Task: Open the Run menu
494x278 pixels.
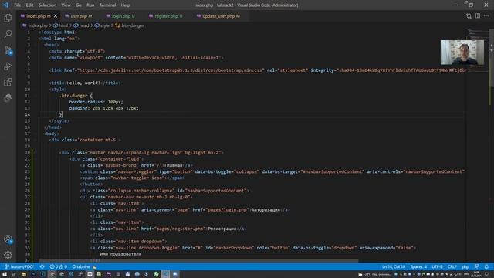Action: [x=90, y=5]
